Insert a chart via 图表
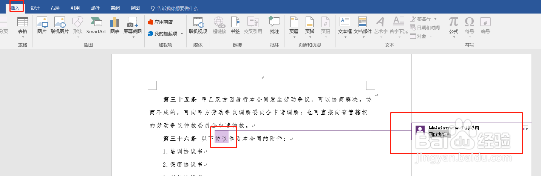Image resolution: width=541 pixels, height=176 pixels. pos(115,26)
